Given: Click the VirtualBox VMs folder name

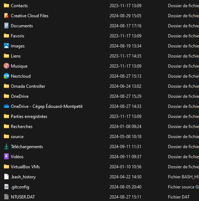Looking at the screenshot, I should pos(25,167).
